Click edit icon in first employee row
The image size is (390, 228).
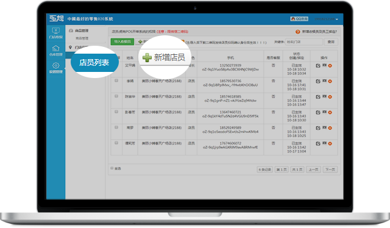(x=318, y=66)
